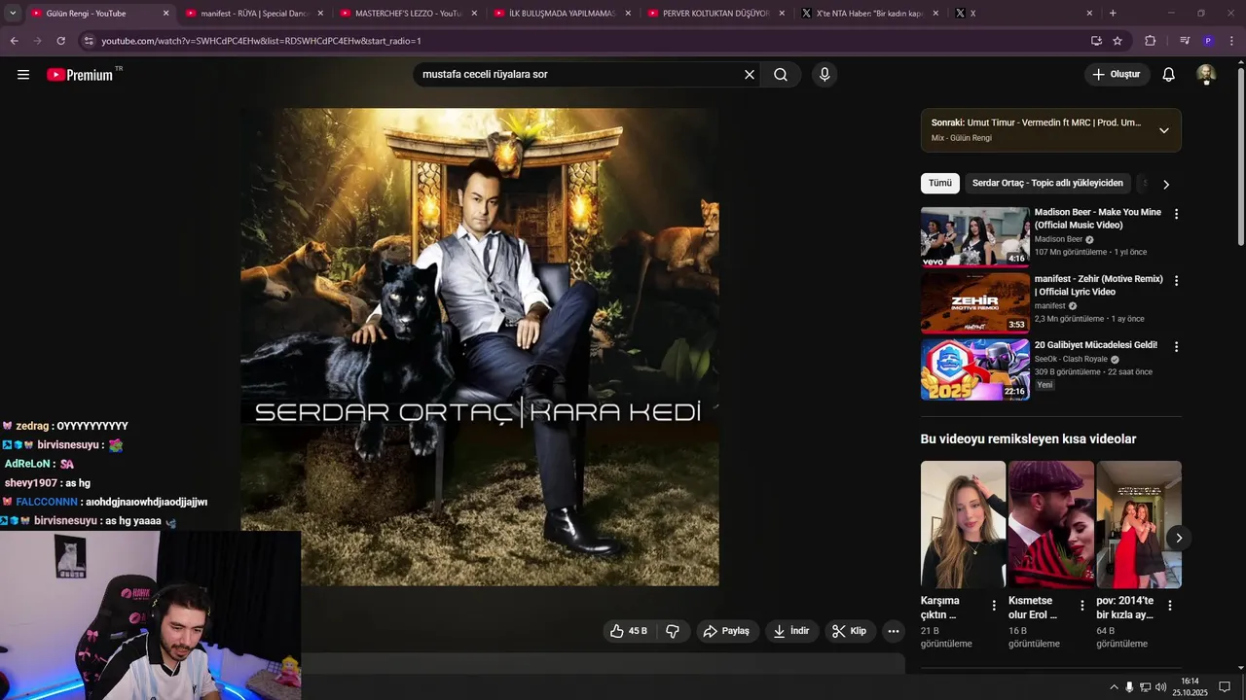Open Madison Beer Make You Mine title
Screen dimensions: 1246x700
pyautogui.click(x=1098, y=219)
